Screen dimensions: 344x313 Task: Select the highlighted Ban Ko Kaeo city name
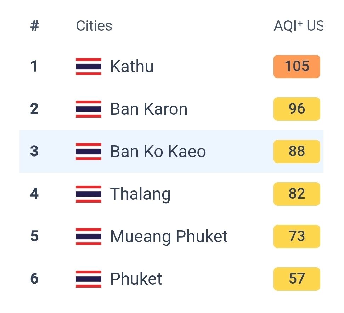coord(158,151)
